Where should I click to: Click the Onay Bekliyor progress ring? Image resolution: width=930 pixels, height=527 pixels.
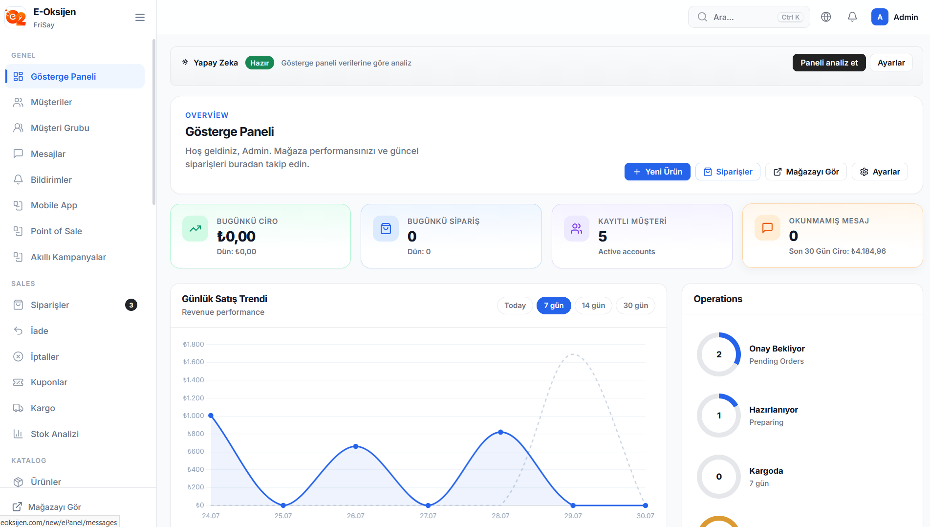click(718, 354)
